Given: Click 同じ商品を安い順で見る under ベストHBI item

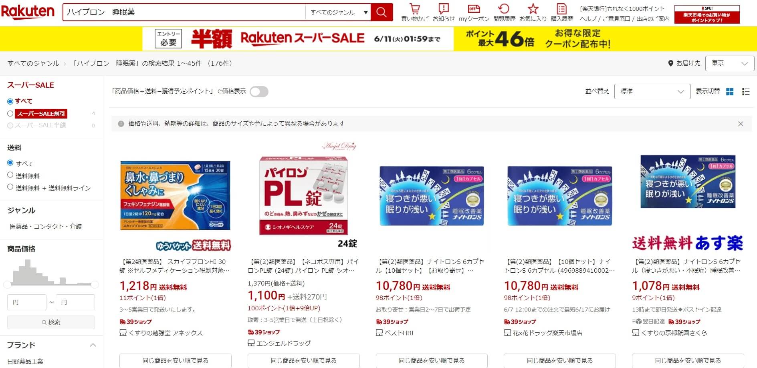Looking at the screenshot, I should [432, 360].
